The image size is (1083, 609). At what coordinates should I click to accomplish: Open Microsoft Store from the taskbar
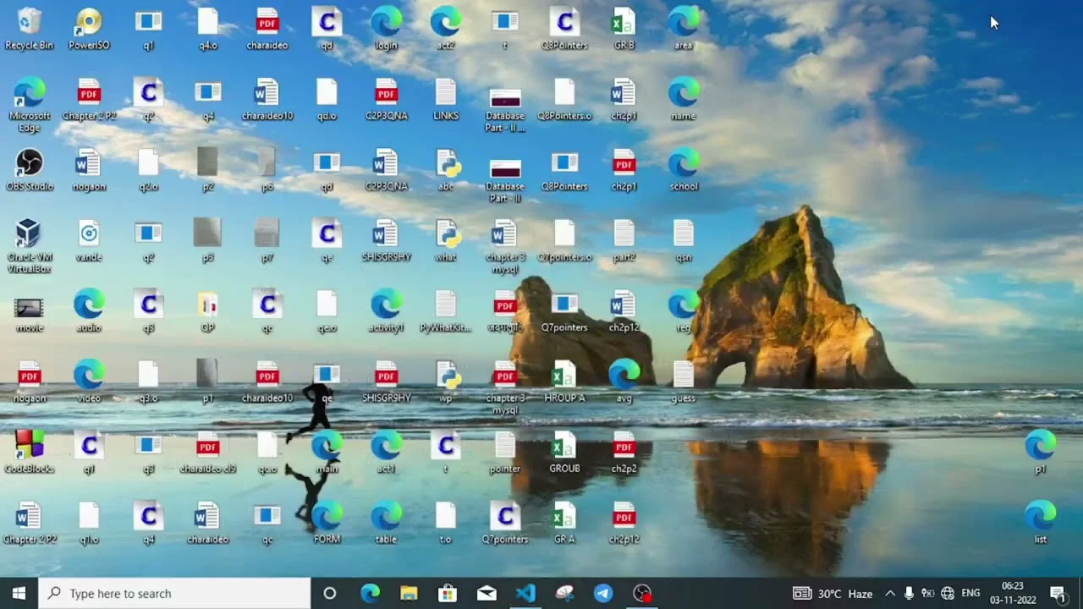(448, 594)
